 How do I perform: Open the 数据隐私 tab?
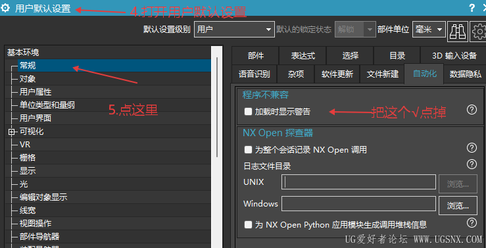(x=465, y=74)
